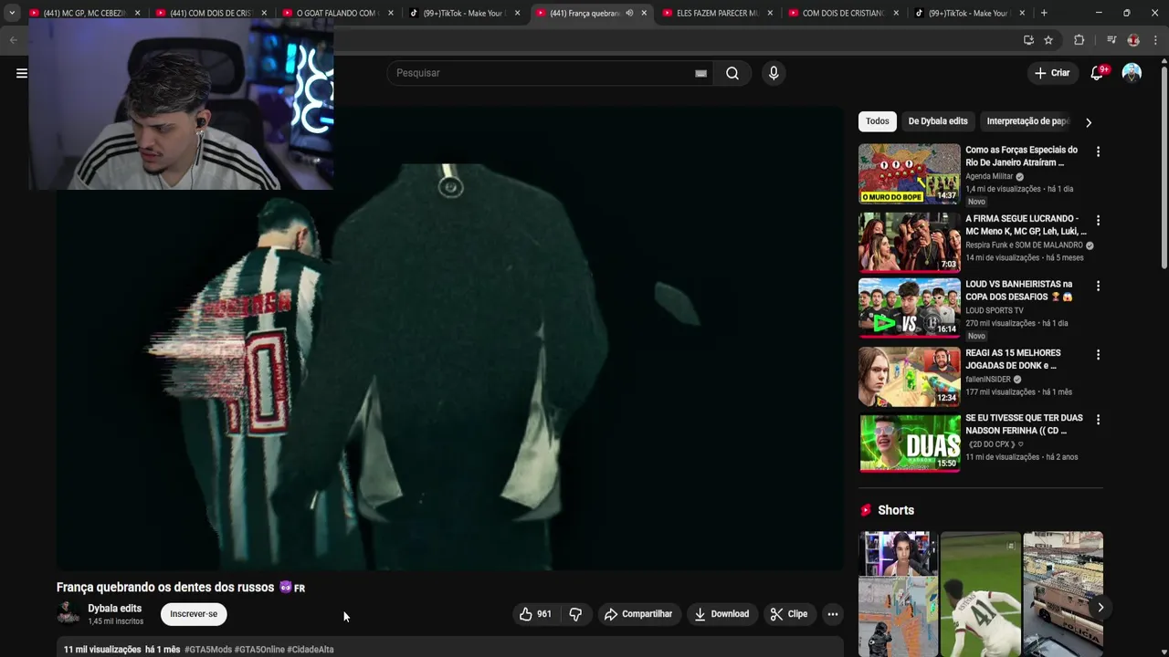Open the notifications bell

1097,73
